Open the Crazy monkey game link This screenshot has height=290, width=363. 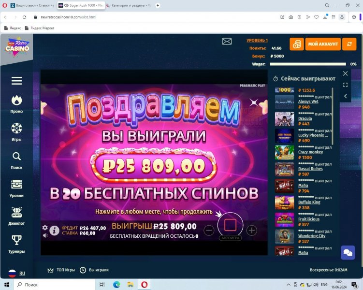pyautogui.click(x=310, y=152)
